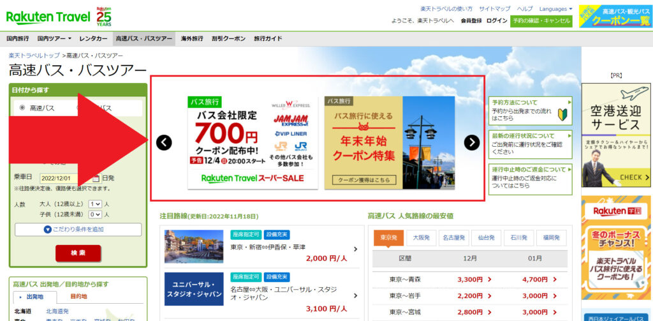Open the 年末年始クーポン特集 banner
Image resolution: width=653 pixels, height=321 pixels.
point(390,142)
